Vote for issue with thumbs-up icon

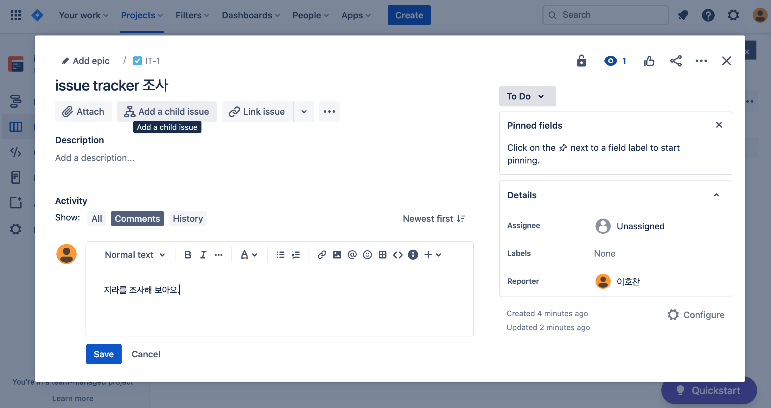coord(649,61)
